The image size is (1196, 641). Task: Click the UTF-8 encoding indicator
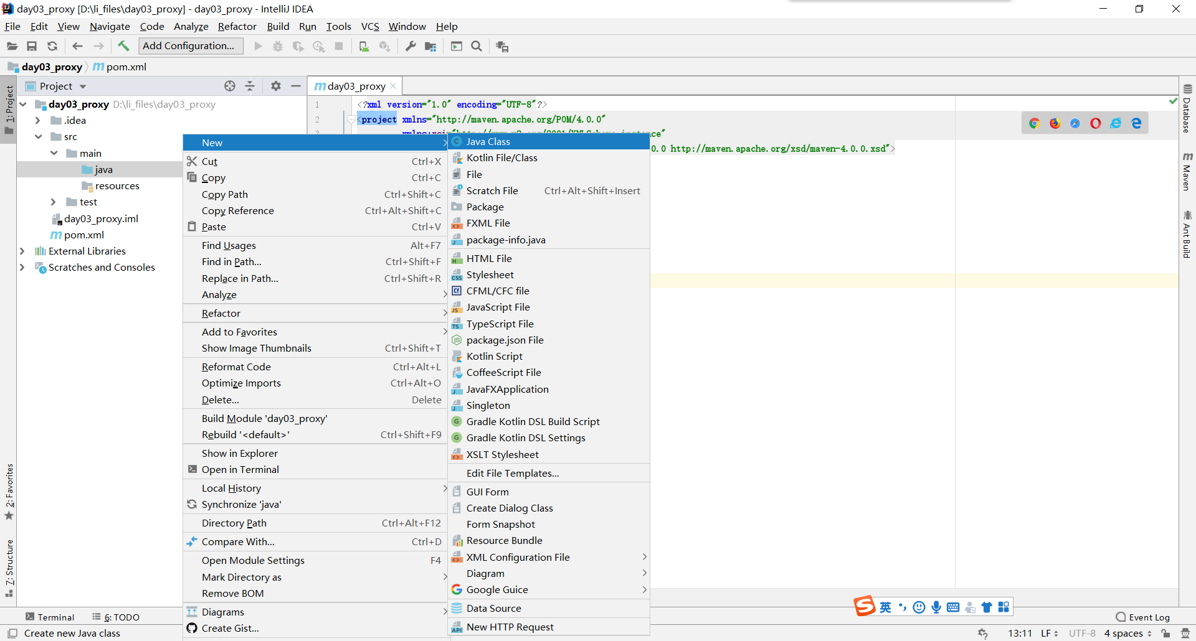coord(1082,633)
